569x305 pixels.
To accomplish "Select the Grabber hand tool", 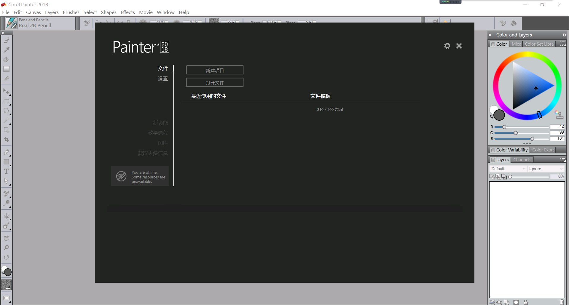I will 6,238.
